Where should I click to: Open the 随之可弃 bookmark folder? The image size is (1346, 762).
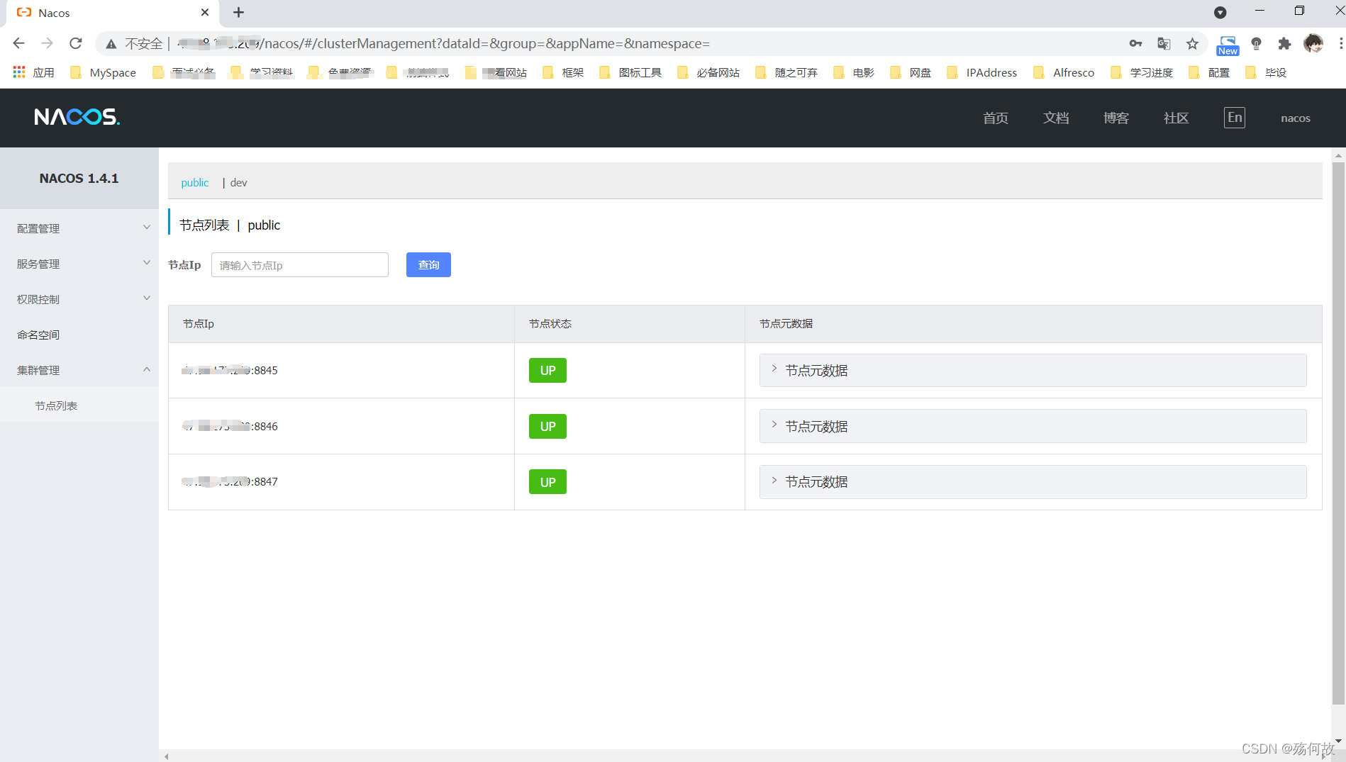point(786,72)
